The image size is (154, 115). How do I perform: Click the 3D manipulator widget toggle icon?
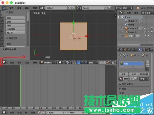pos(75,62)
